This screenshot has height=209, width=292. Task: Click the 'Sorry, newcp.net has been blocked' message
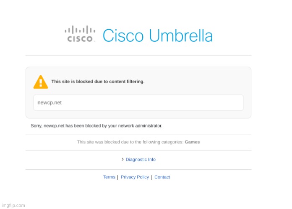tap(96, 126)
